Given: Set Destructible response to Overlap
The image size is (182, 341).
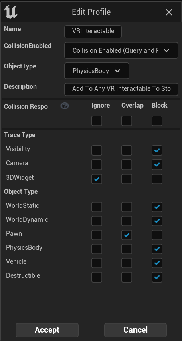Looking at the screenshot, I should click(x=127, y=277).
